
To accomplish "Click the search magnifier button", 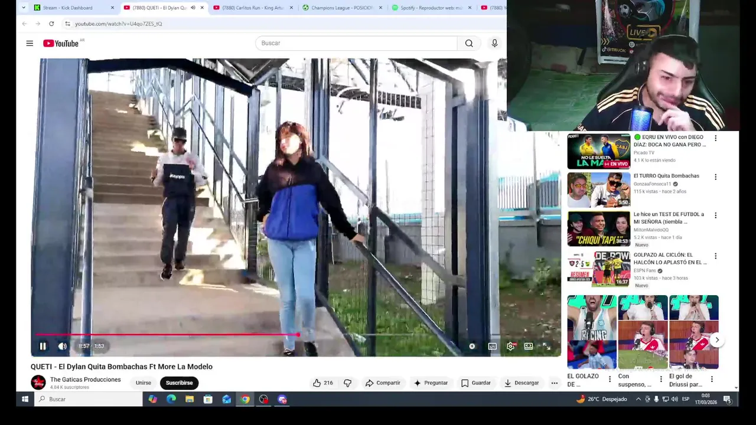I will (469, 43).
